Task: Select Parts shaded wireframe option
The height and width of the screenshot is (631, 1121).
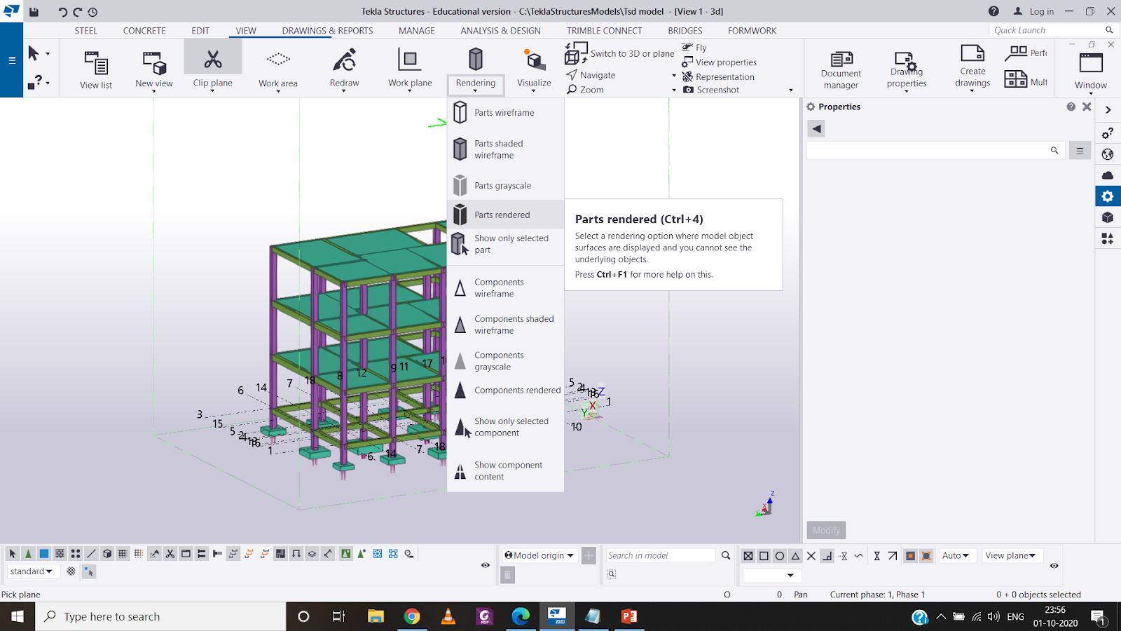Action: point(505,149)
